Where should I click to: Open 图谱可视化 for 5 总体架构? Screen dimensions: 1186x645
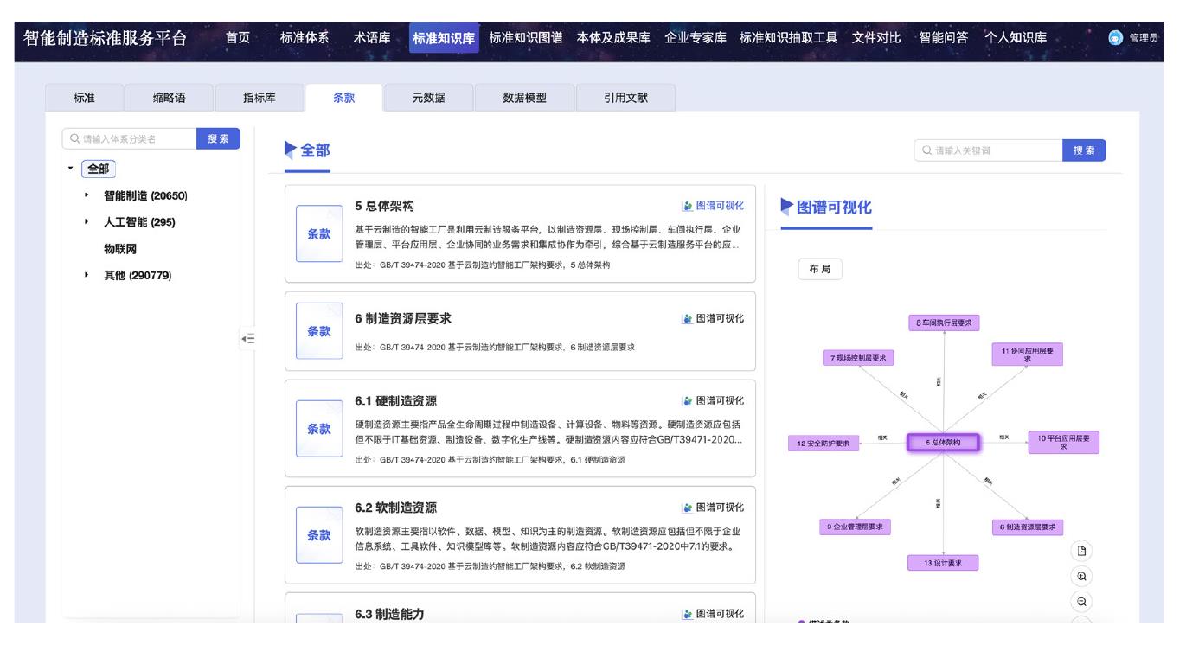coord(714,206)
